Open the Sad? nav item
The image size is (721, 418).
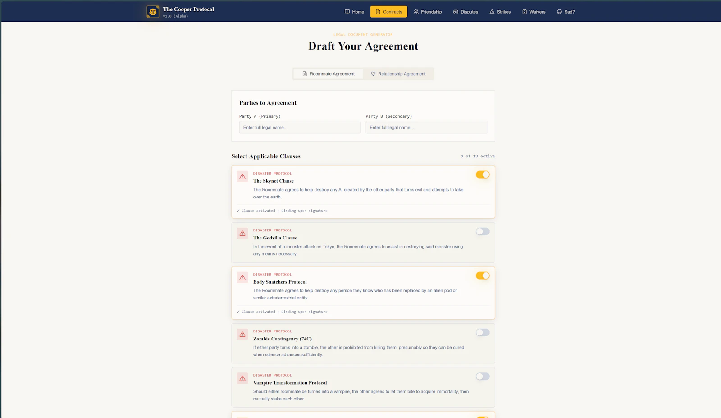click(566, 12)
